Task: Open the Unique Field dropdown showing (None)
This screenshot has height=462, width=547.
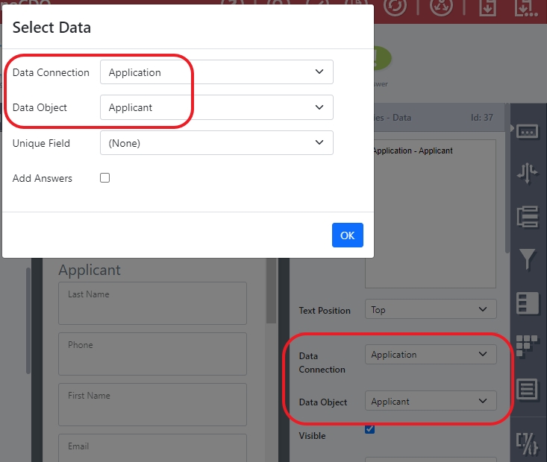Action: [216, 143]
